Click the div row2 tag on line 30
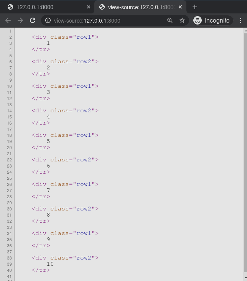Screen dimensions: 247x281 (x=65, y=209)
